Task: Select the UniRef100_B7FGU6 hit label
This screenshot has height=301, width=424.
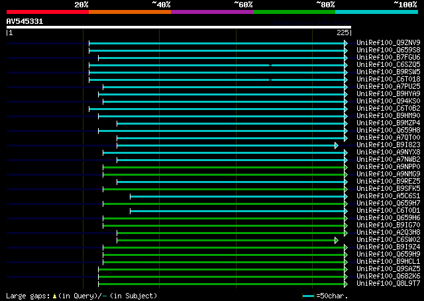Action: click(x=388, y=58)
